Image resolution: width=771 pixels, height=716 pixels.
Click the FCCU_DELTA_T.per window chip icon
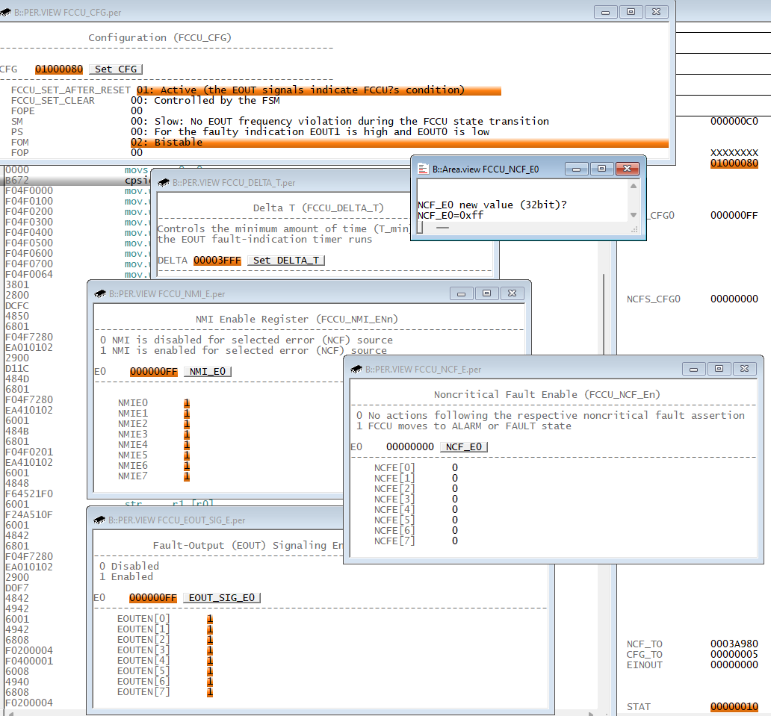point(164,183)
